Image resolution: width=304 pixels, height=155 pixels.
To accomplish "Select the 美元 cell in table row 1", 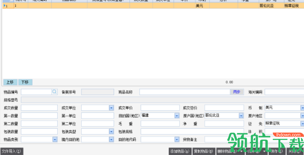I will tap(202, 6).
